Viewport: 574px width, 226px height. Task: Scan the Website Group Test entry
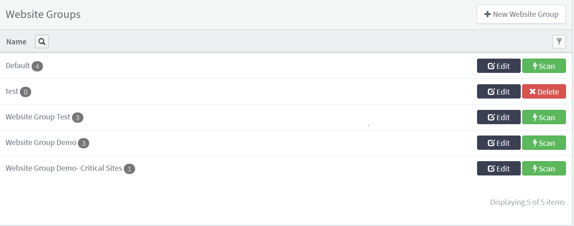[x=544, y=117]
